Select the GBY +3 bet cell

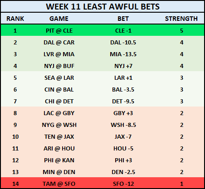point(123,113)
